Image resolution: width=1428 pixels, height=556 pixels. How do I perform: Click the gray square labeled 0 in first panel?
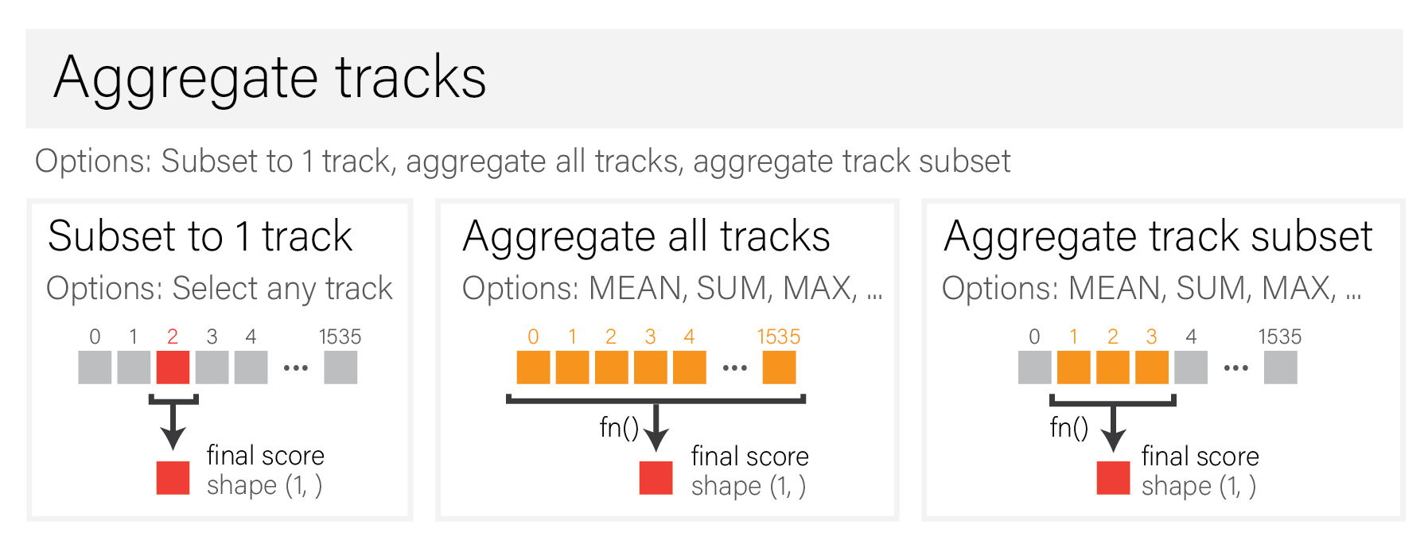tap(95, 367)
